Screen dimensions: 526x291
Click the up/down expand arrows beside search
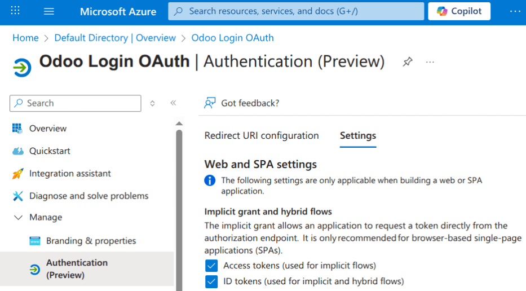tap(152, 103)
